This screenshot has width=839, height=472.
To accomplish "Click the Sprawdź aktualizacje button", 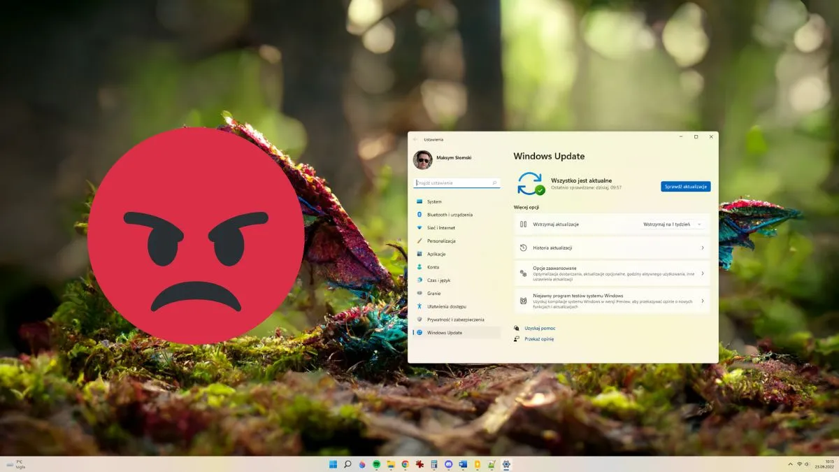I will tap(685, 186).
